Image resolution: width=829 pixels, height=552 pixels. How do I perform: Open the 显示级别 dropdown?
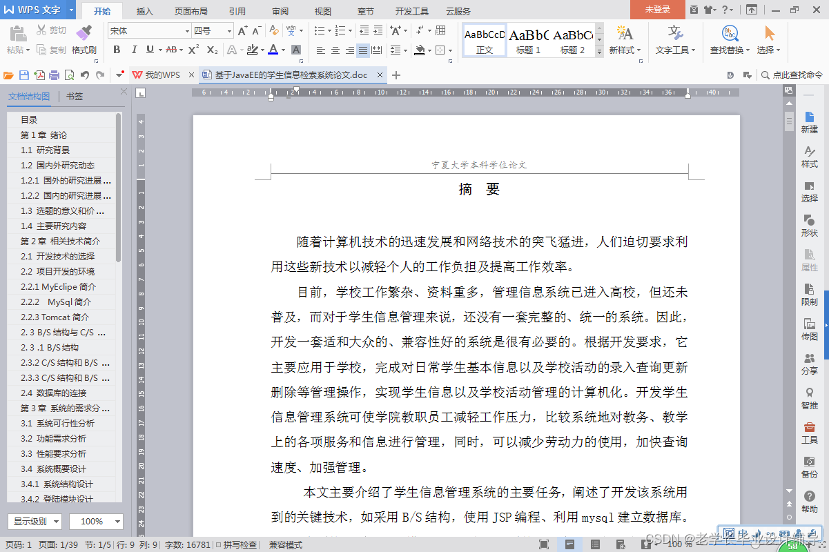pyautogui.click(x=35, y=521)
